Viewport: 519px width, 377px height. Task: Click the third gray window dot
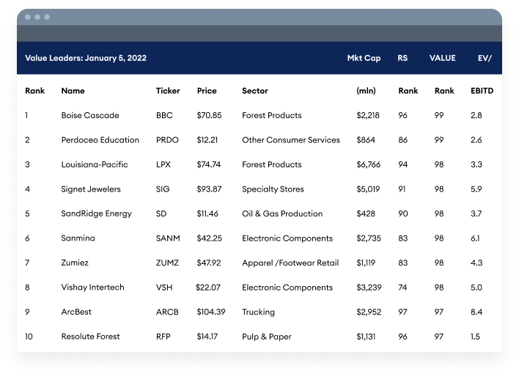(x=47, y=17)
